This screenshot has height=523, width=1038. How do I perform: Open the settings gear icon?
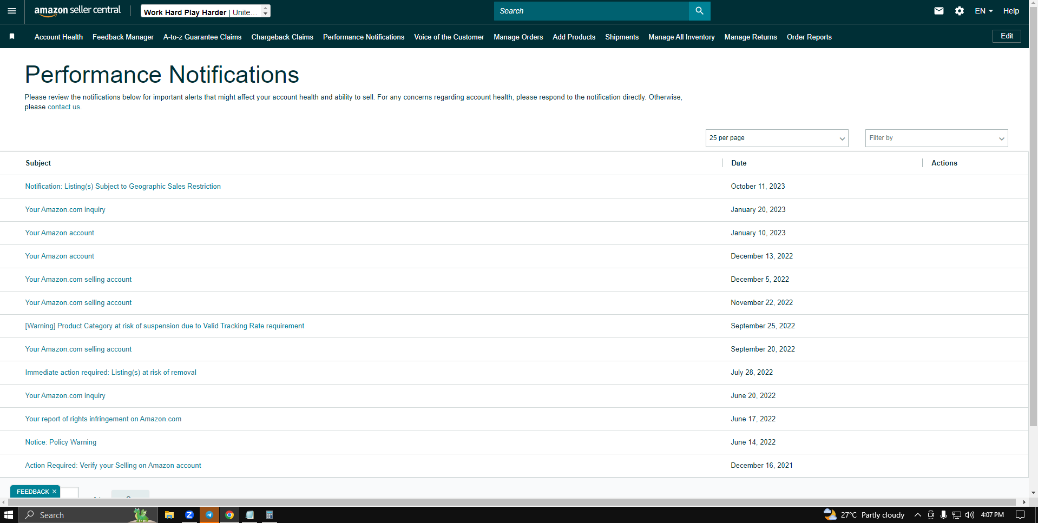(x=960, y=11)
